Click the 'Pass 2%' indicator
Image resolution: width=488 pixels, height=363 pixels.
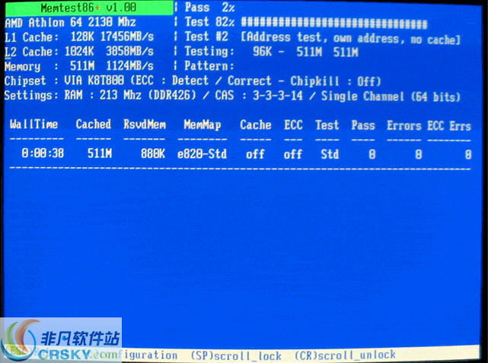(209, 8)
